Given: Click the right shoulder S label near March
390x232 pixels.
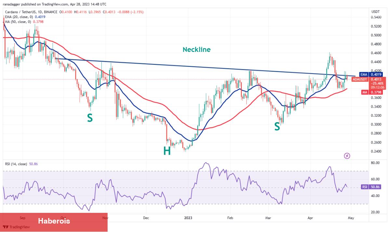Looking at the screenshot, I should click(x=277, y=127).
